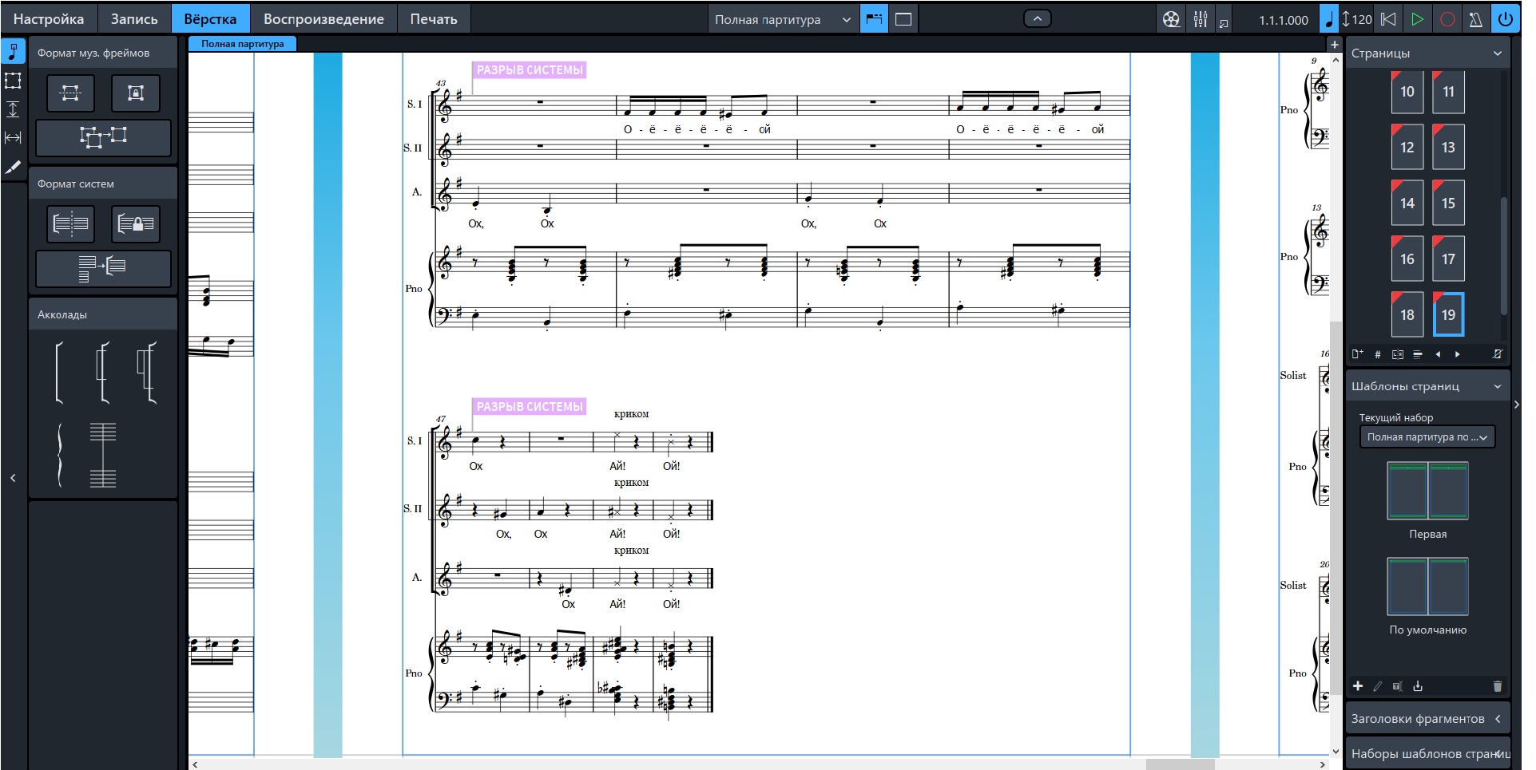Collapse the left panel with arrow

tap(13, 478)
